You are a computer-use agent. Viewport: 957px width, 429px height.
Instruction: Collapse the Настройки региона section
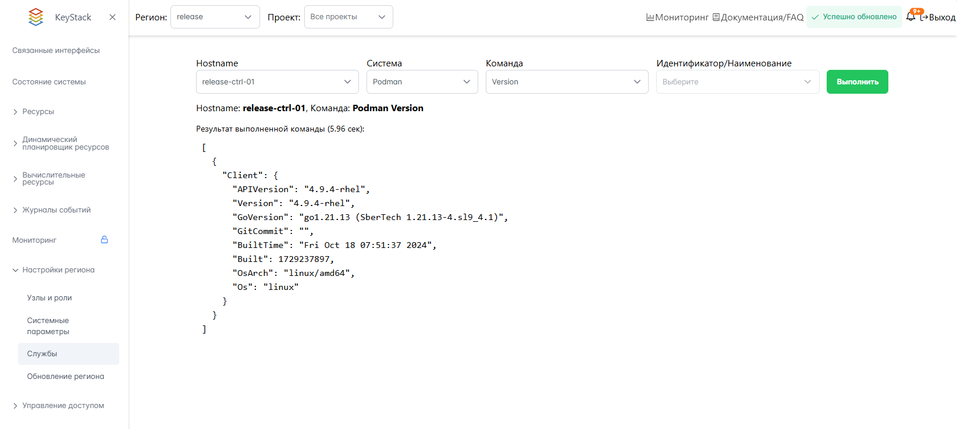pyautogui.click(x=58, y=270)
